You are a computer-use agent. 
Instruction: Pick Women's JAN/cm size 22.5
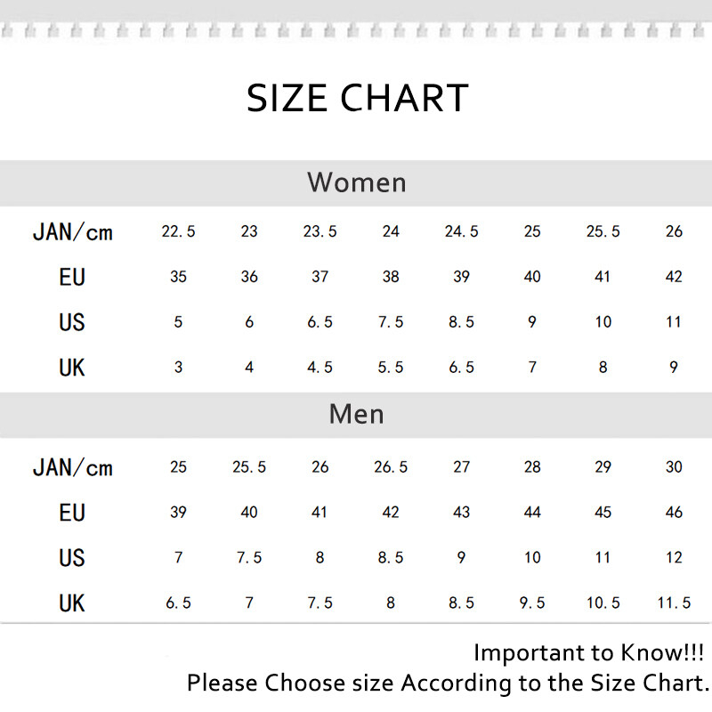[178, 231]
